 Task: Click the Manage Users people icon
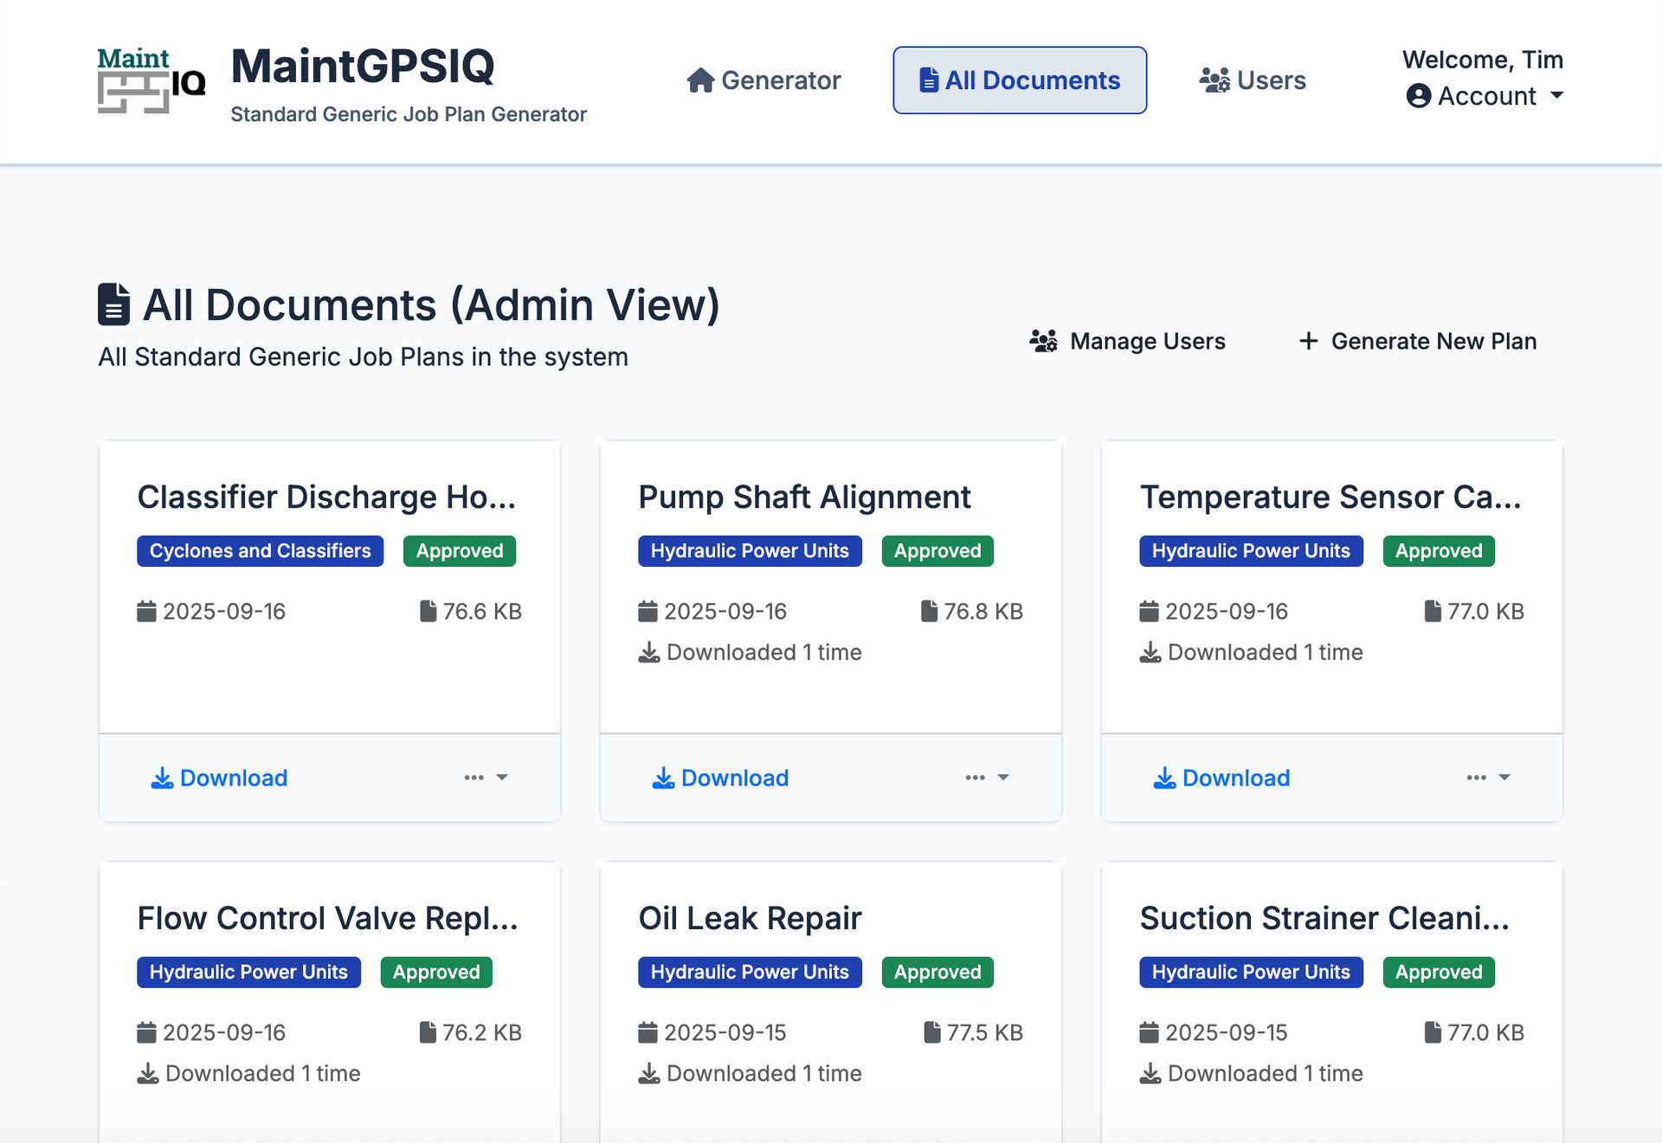(x=1043, y=341)
